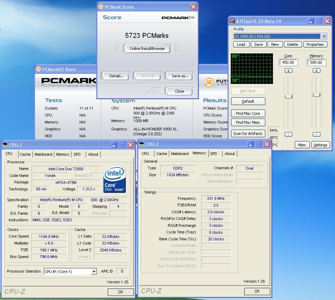The width and height of the screenshot is (335, 300).
Task: Create a New ATITool profile
Action: [275, 44]
